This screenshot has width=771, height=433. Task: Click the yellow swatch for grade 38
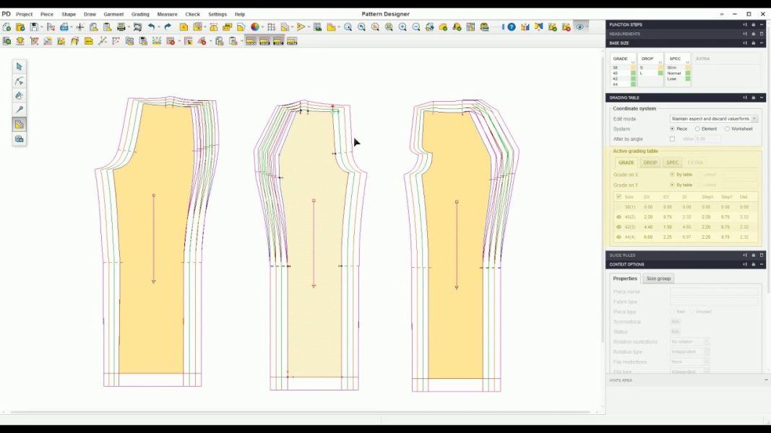point(633,67)
